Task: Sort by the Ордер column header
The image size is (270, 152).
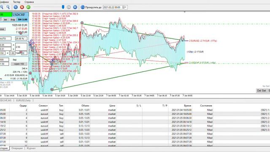Action: (23, 106)
